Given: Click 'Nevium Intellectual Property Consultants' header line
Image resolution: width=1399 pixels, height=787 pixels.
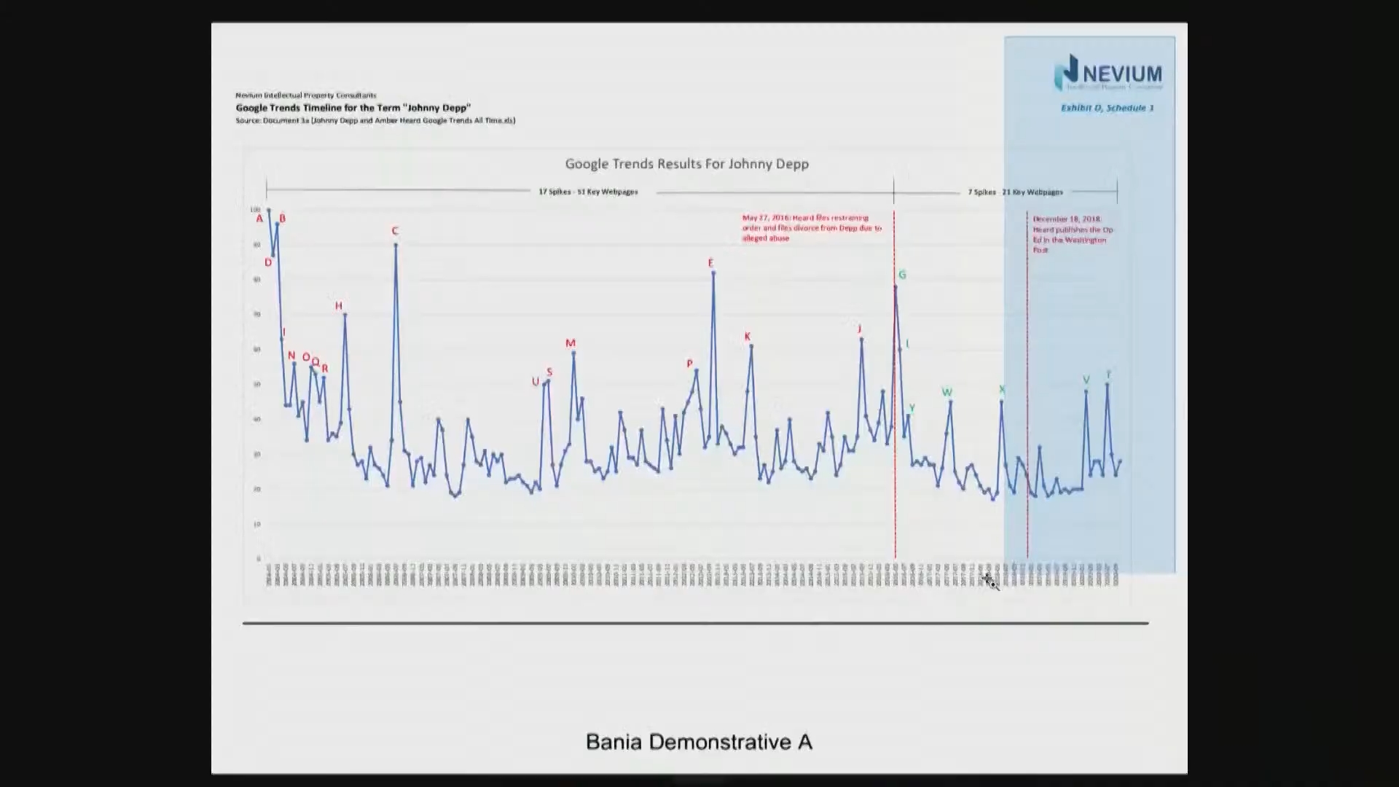Looking at the screenshot, I should 306,95.
